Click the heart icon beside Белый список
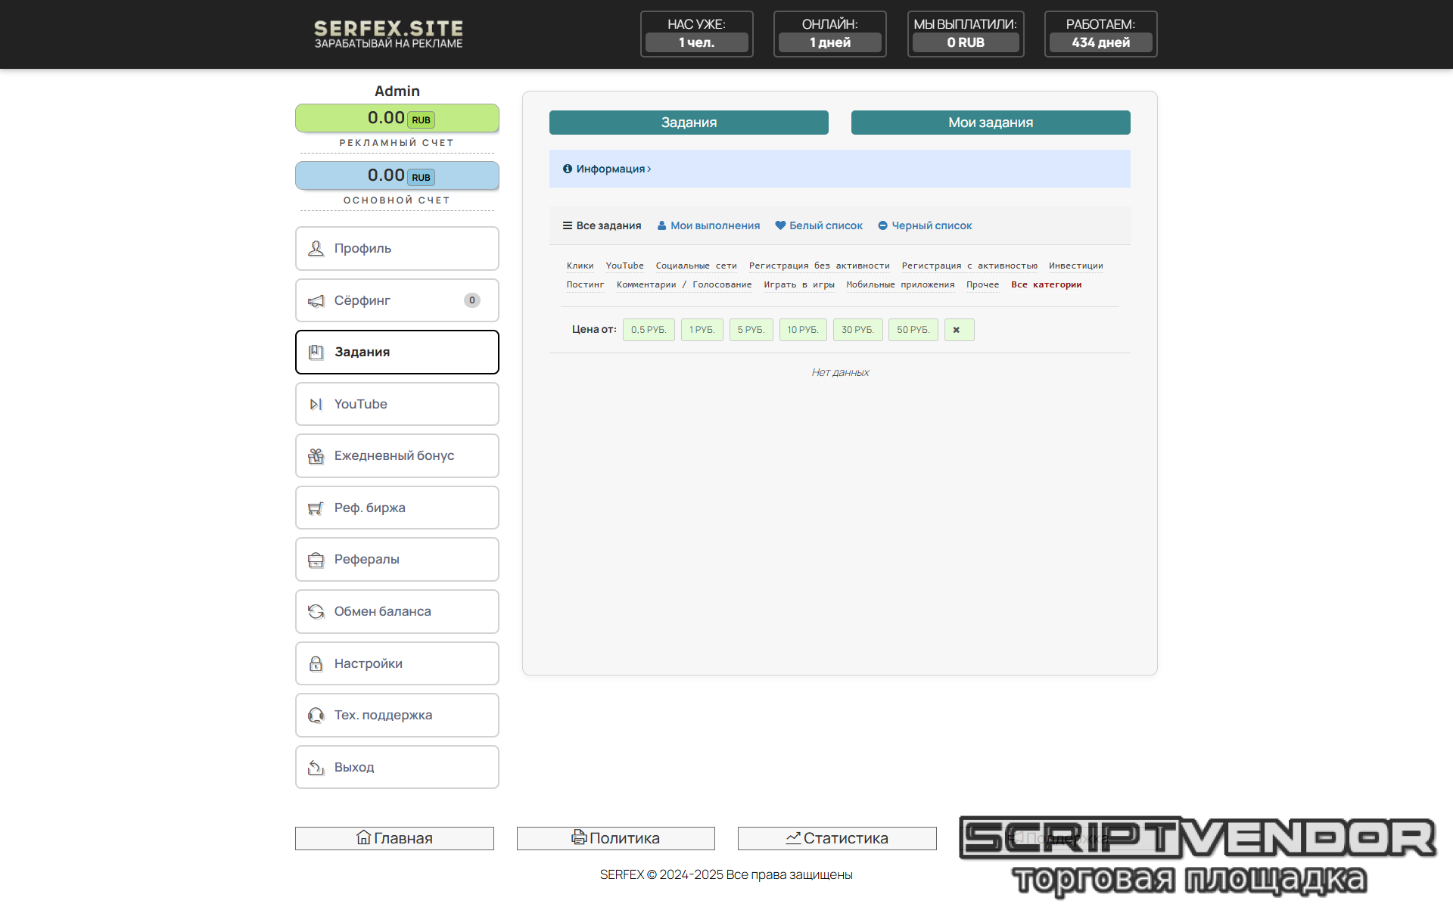 (780, 225)
